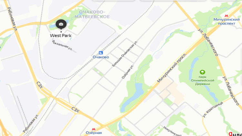Click the Озёрная ул. street label
The width and height of the screenshot is (242, 136).
(127, 72)
